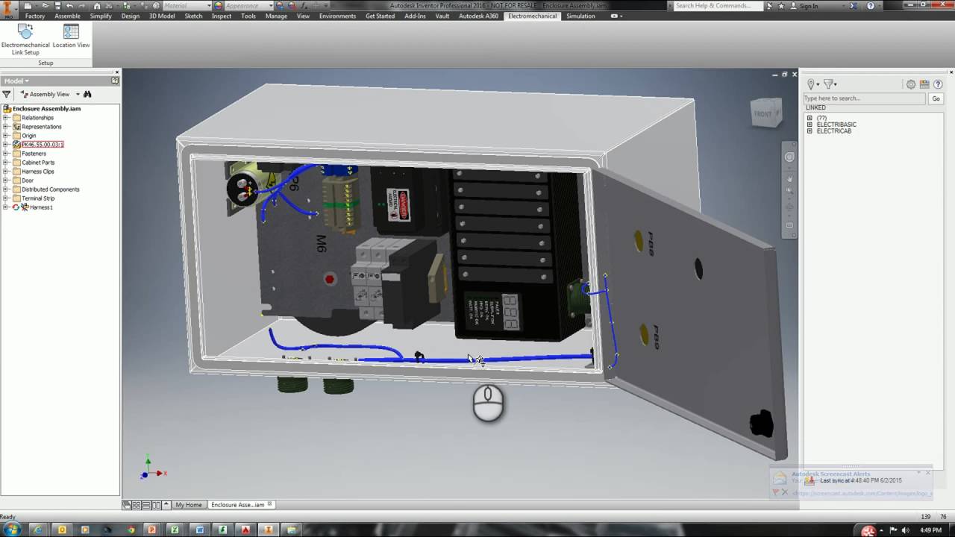Select Harness1 in the model tree

pyautogui.click(x=41, y=207)
